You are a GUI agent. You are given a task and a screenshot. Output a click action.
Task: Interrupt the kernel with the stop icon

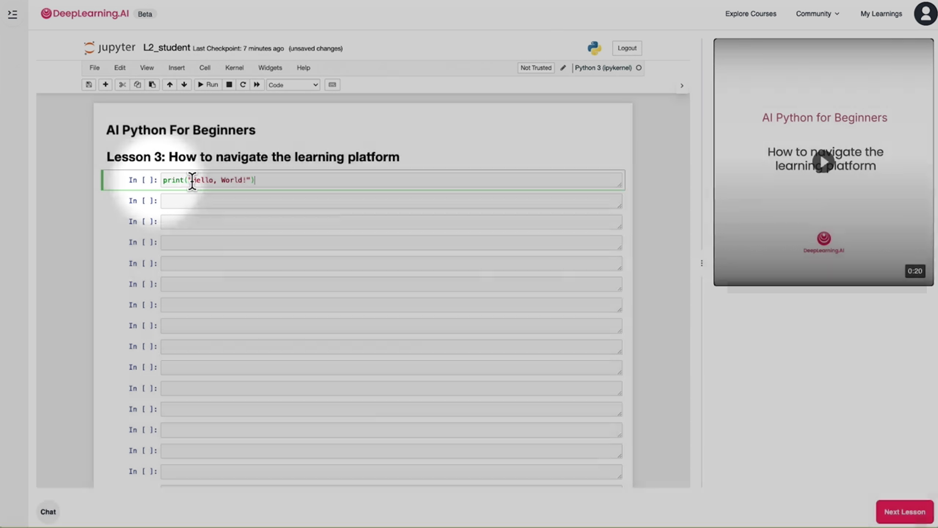click(229, 85)
